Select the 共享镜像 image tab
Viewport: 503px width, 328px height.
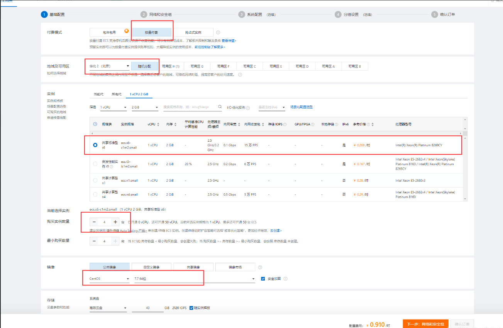pyautogui.click(x=193, y=267)
